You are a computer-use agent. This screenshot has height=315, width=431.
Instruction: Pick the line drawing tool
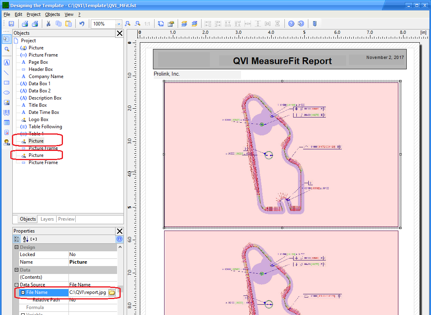pos(7,73)
